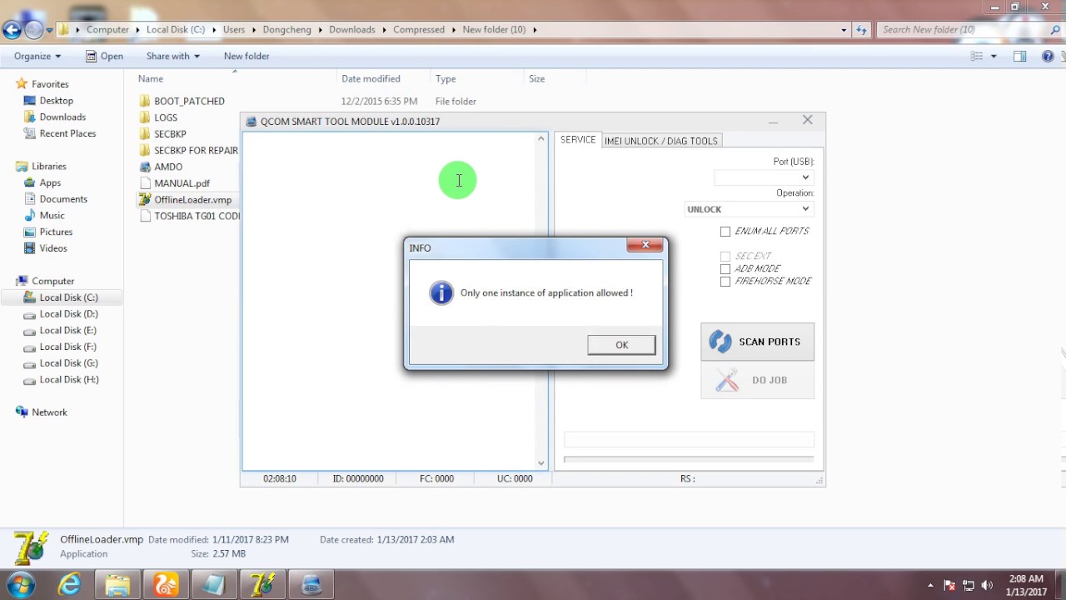Click the volume icon in system tray
1066x600 pixels.
987,585
